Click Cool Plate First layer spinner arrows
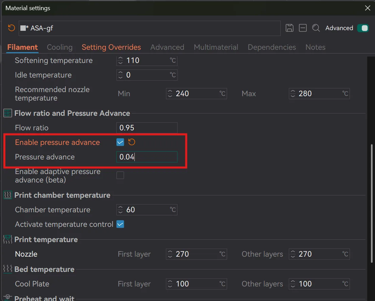Viewport: 375px width, 301px height. (x=170, y=284)
